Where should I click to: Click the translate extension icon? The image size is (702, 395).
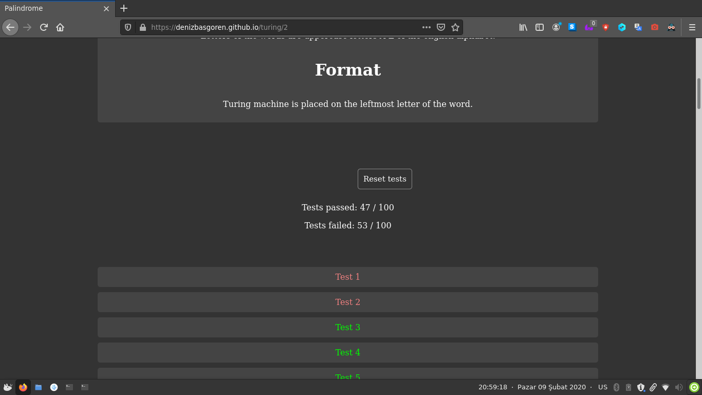point(638,27)
